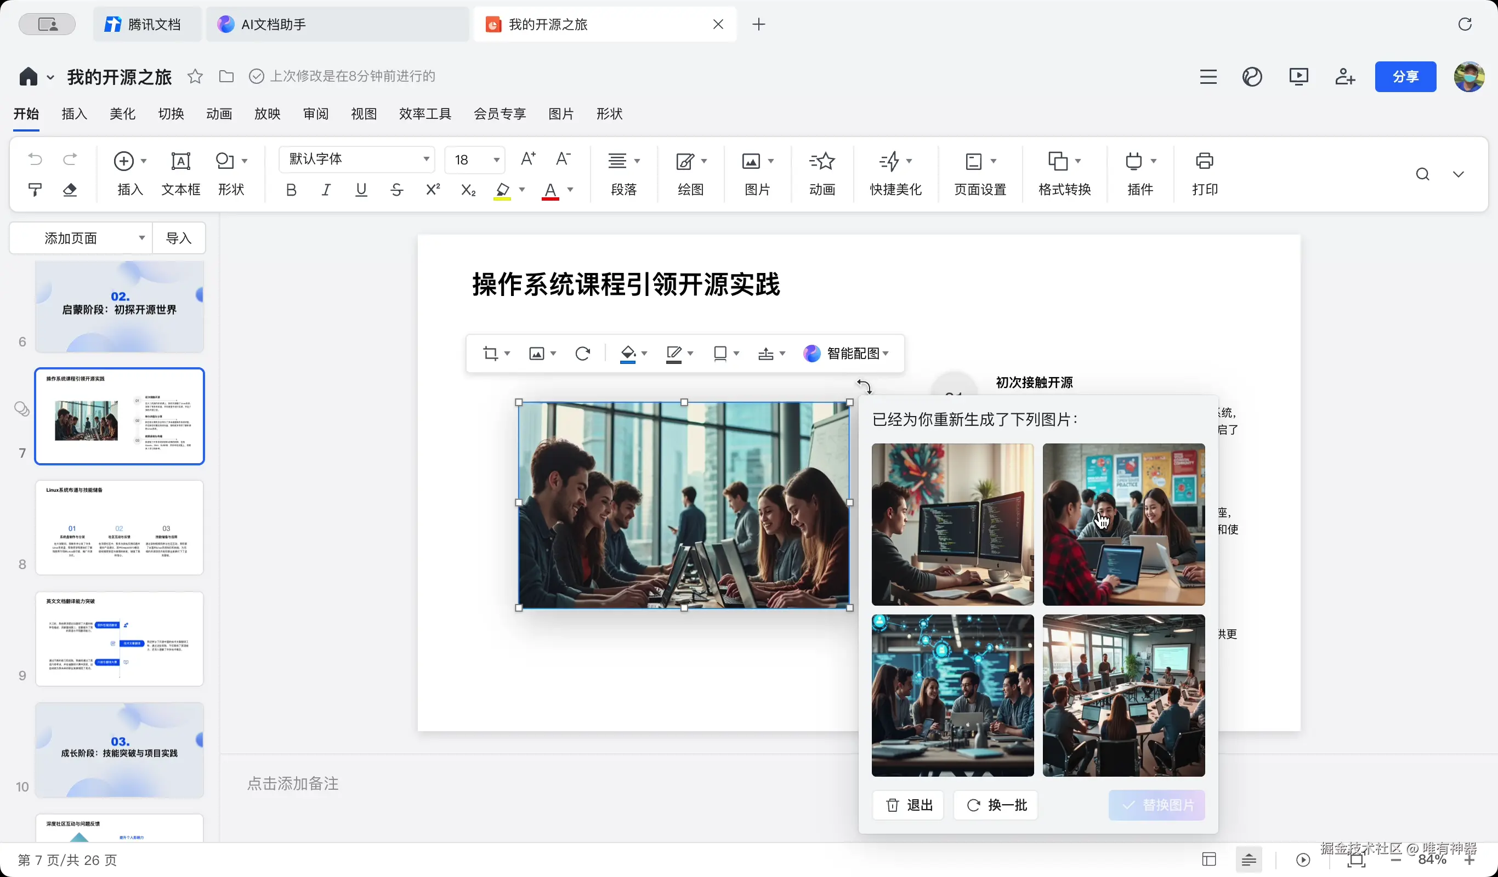Star this document as favorite

(x=195, y=77)
